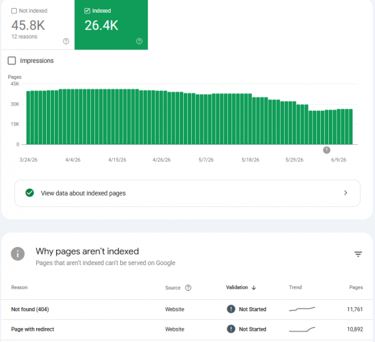Click the help icon in Indexed card
The height and width of the screenshot is (342, 375).
(x=139, y=41)
